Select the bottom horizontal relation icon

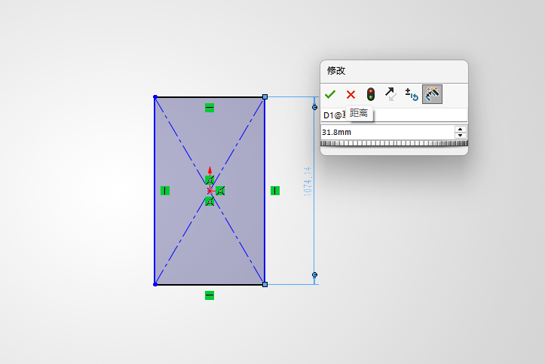[x=210, y=295]
